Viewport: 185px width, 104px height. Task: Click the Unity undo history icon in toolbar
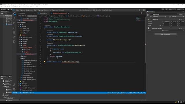(x=163, y=9)
